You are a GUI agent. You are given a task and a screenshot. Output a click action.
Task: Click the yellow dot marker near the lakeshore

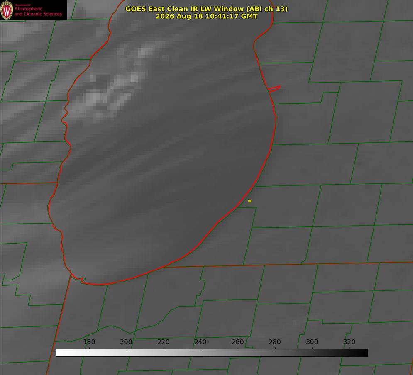click(249, 201)
